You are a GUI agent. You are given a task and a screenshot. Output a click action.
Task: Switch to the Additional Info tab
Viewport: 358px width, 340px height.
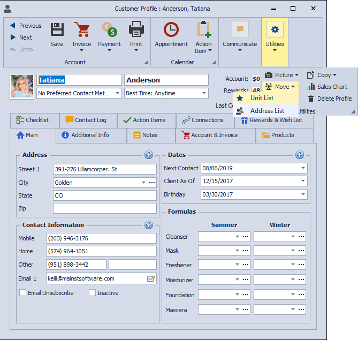pyautogui.click(x=91, y=135)
